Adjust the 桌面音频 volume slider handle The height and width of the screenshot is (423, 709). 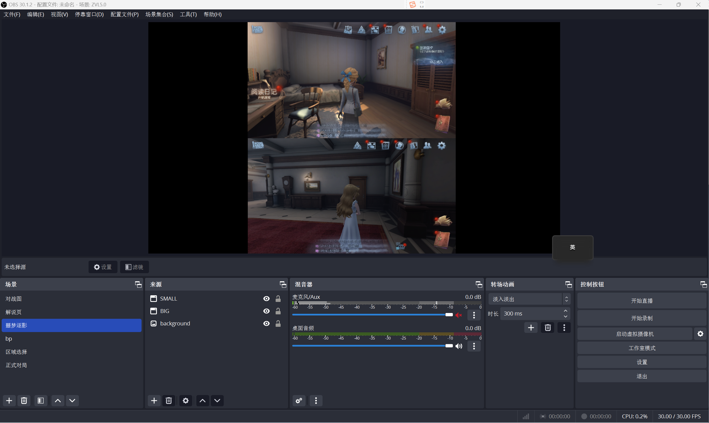pos(449,346)
